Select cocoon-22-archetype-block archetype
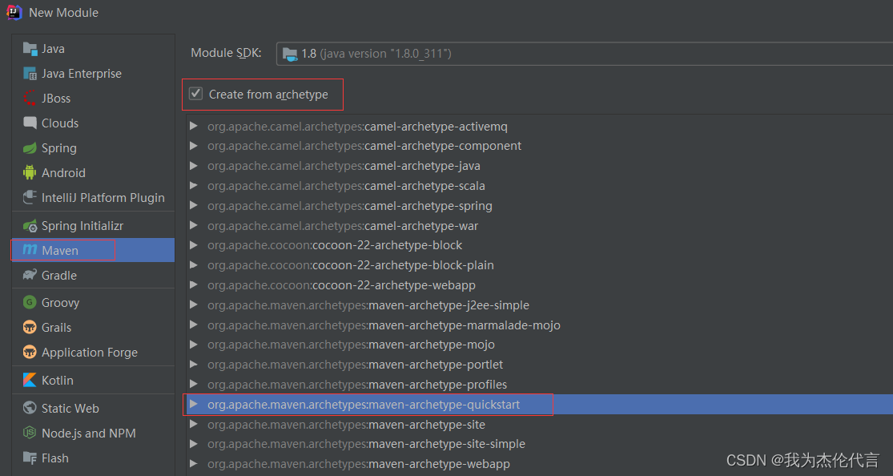 tap(539, 245)
